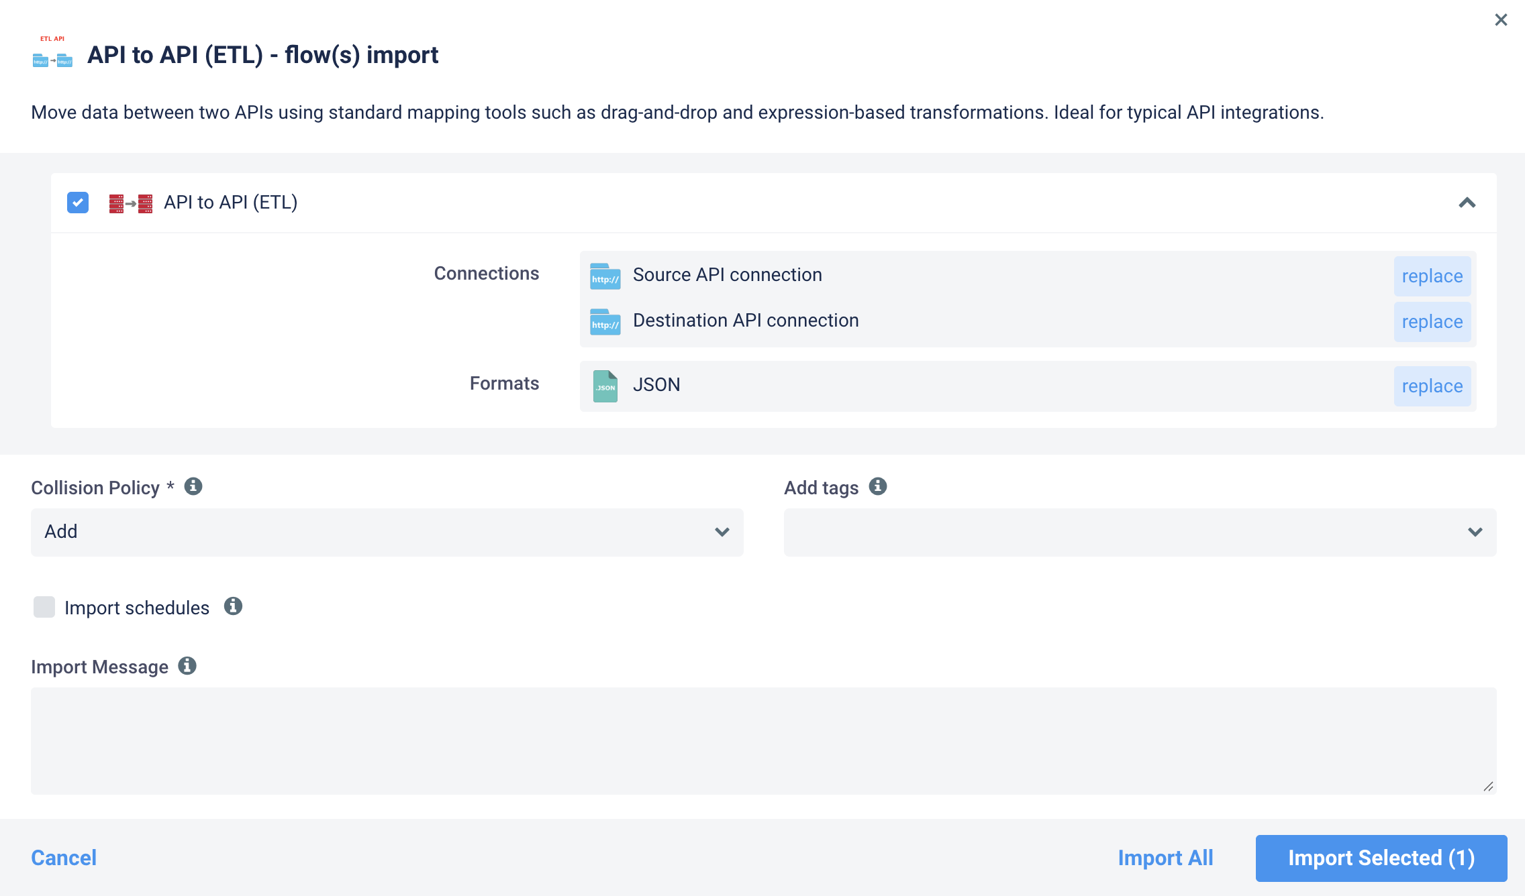1525x896 pixels.
Task: Click the JSON format file icon
Action: click(605, 386)
